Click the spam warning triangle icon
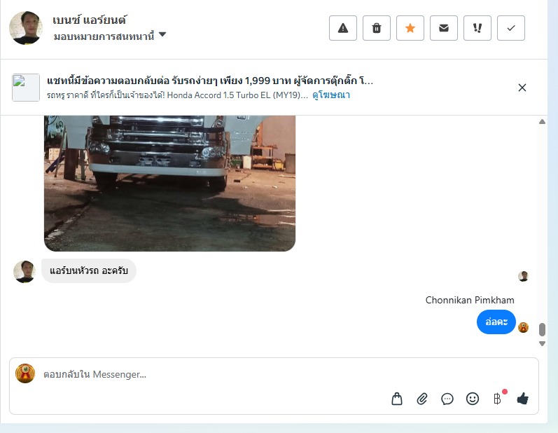The width and height of the screenshot is (558, 433). [x=342, y=28]
